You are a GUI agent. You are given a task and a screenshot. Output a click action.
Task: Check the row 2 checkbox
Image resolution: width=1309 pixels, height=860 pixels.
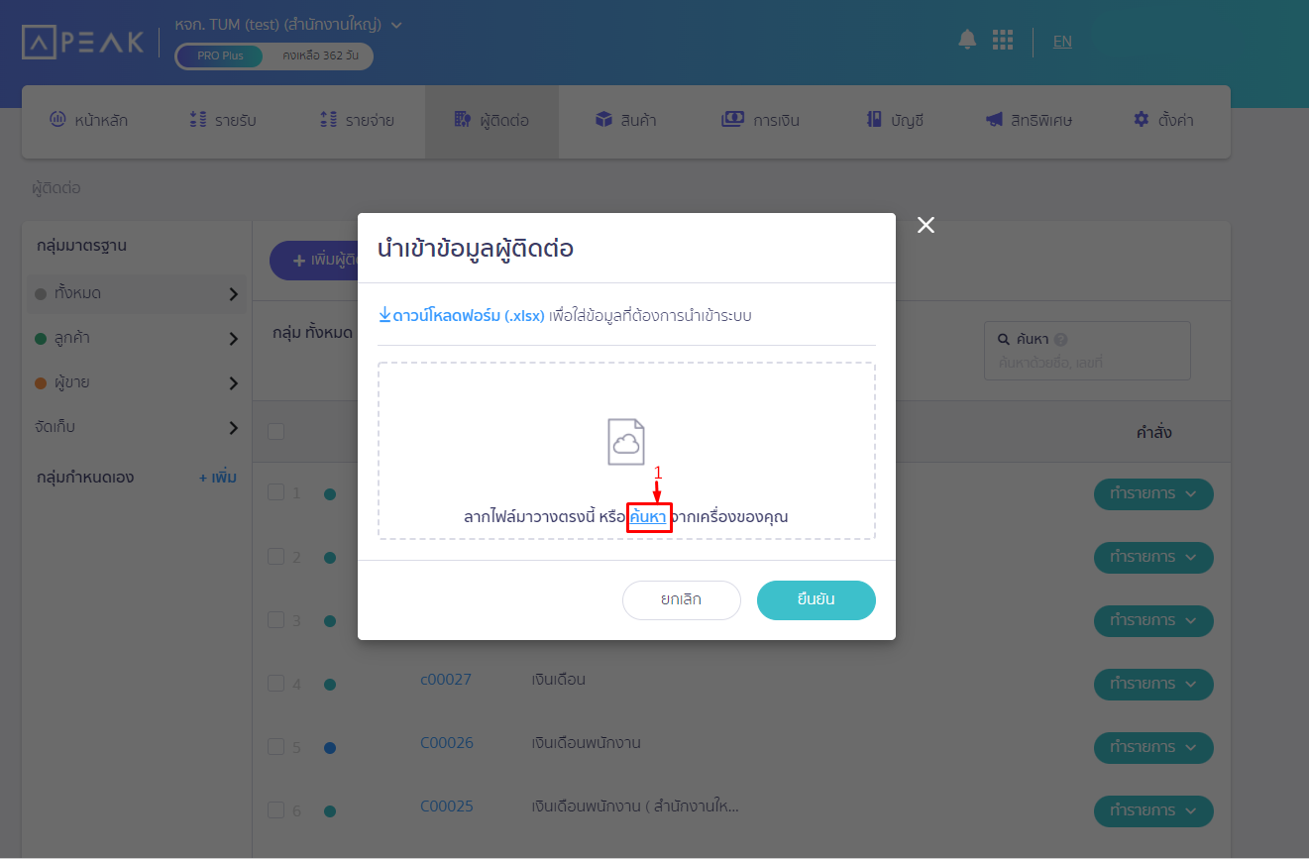(276, 556)
